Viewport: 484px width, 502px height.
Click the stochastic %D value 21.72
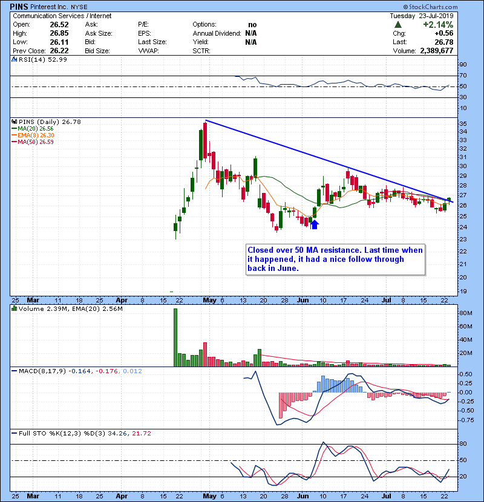141,434
